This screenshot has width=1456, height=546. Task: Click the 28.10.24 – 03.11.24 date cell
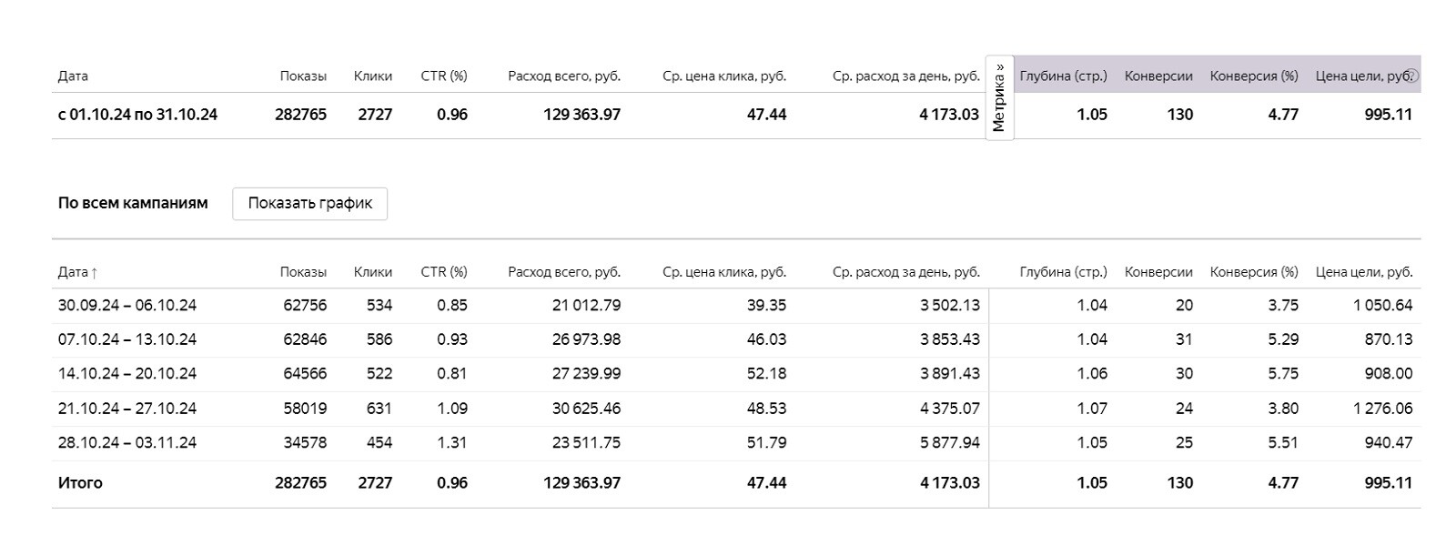click(x=127, y=443)
